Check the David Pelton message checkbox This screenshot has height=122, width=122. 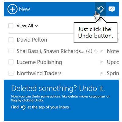click(x=11, y=40)
